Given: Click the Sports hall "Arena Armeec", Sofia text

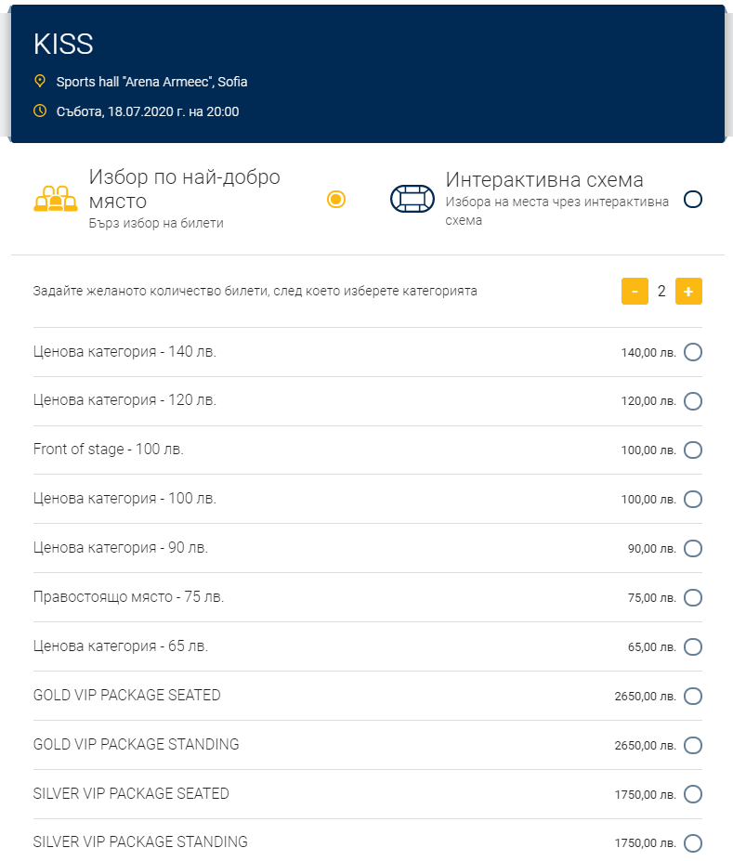Looking at the screenshot, I should click(151, 82).
